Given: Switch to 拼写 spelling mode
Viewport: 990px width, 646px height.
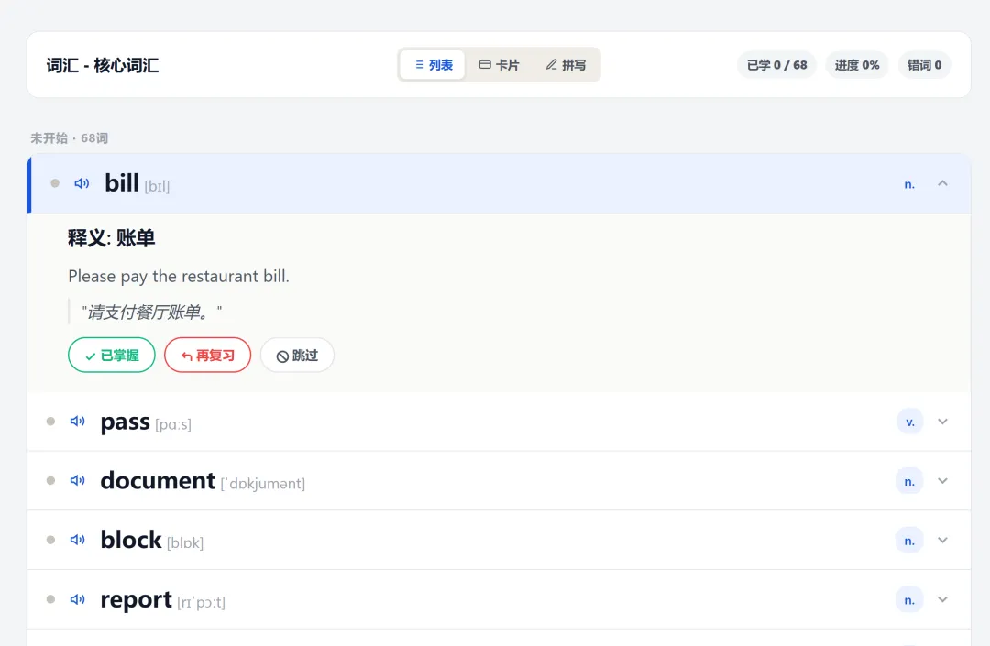Looking at the screenshot, I should click(x=566, y=65).
